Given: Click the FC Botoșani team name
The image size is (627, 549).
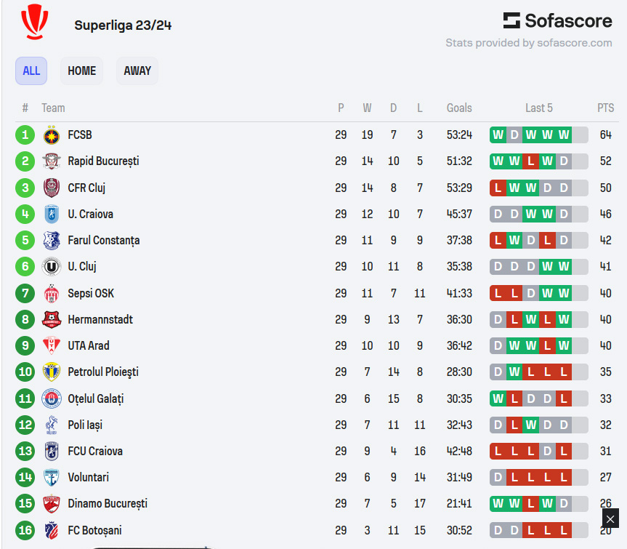Looking at the screenshot, I should pyautogui.click(x=94, y=531).
